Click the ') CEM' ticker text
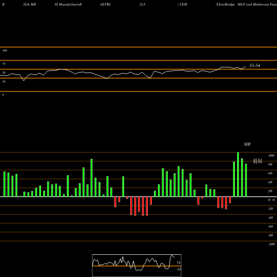Screen dimensions: 277x277 point(182,4)
